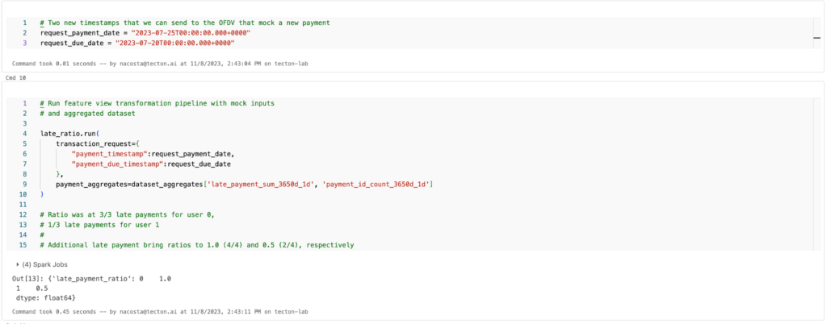Select line number 15 in second cell
Image resolution: width=827 pixels, height=324 pixels.
pyautogui.click(x=23, y=244)
